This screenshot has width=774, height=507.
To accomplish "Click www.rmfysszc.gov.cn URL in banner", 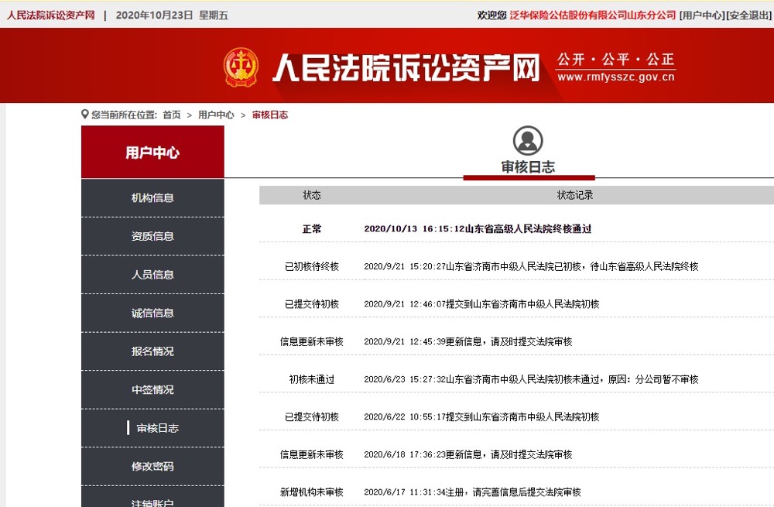I will coord(615,77).
